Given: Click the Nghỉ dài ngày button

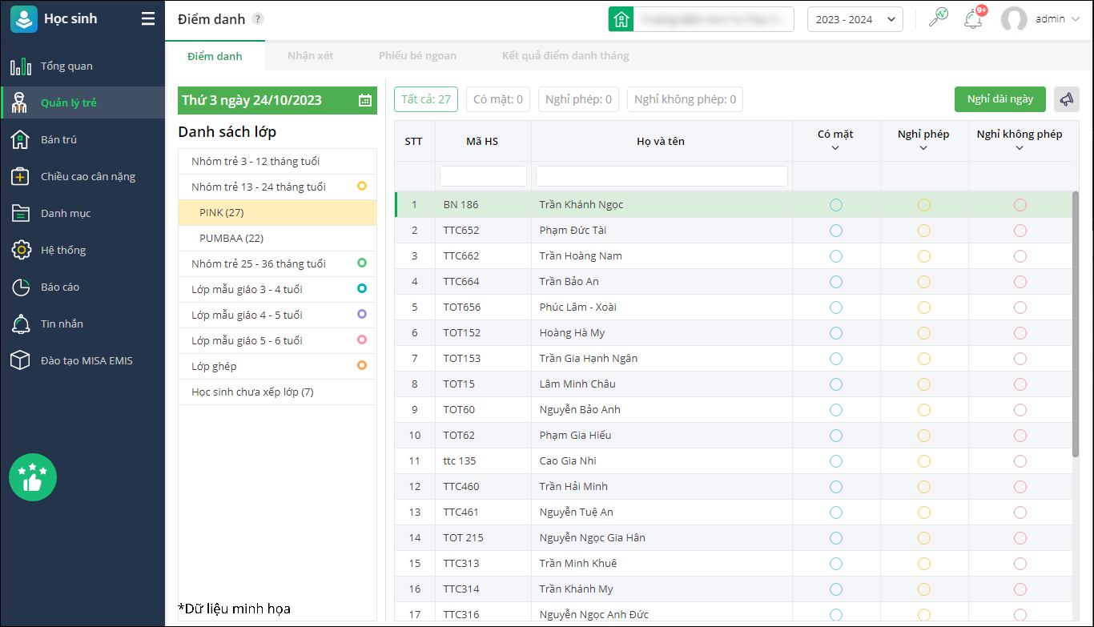Looking at the screenshot, I should pos(999,99).
